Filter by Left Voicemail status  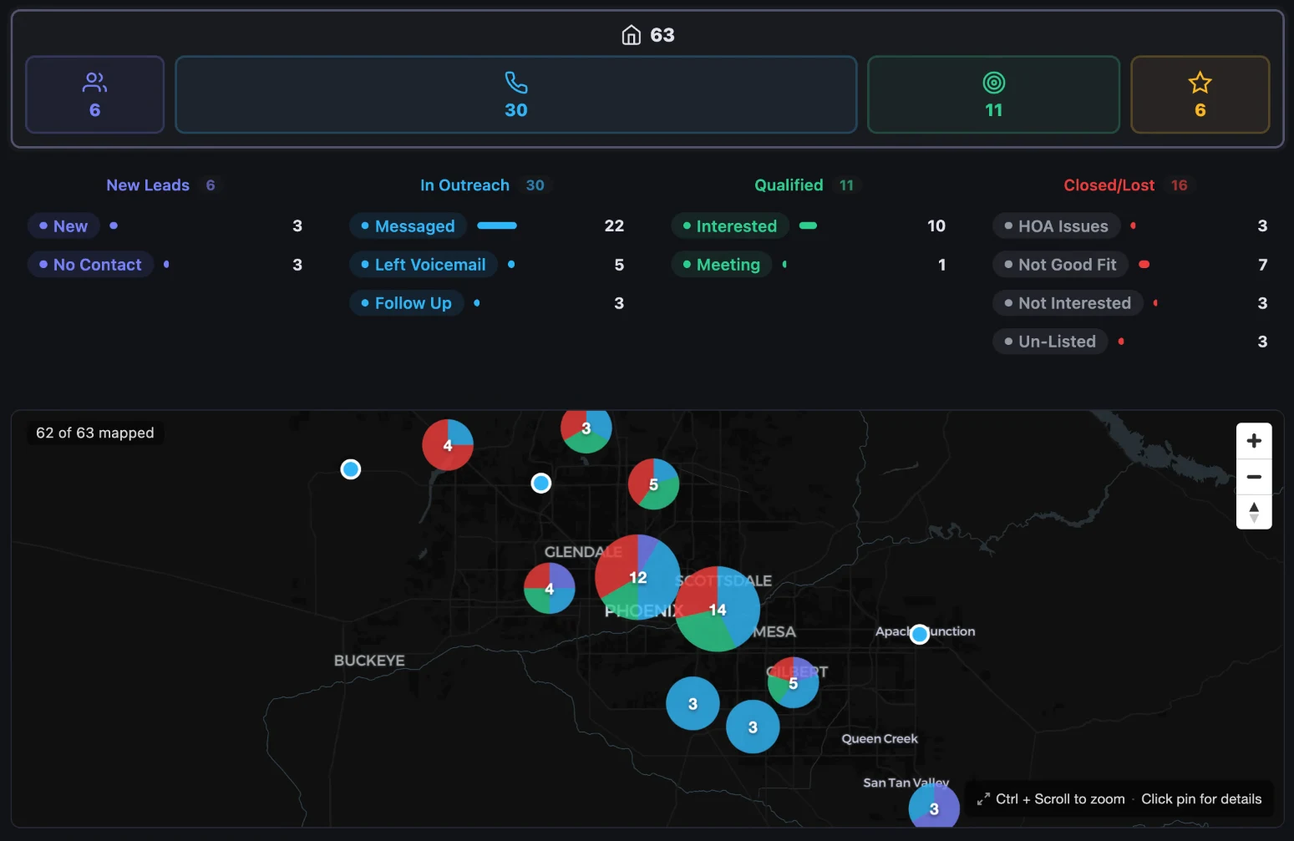[424, 265]
